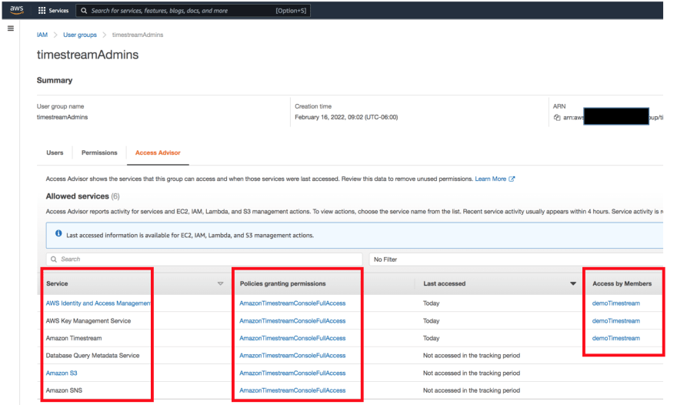Open the Learn More link
677x405 pixels.
point(491,179)
